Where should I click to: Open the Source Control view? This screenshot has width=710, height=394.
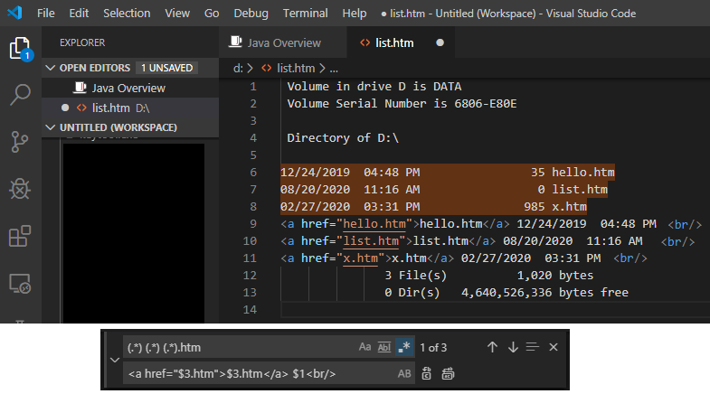[20, 142]
